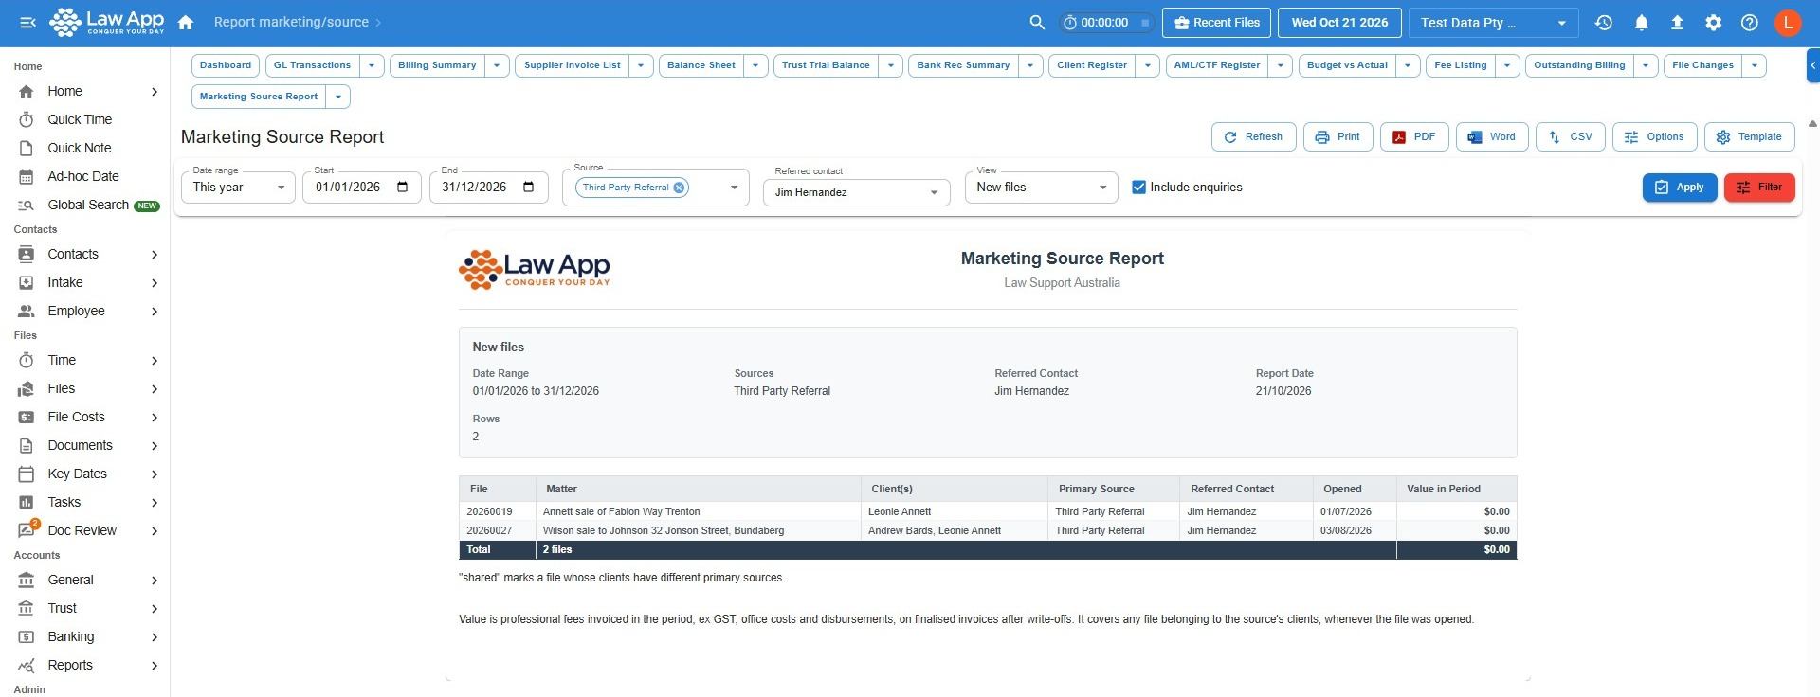1820x697 pixels.
Task: Switch to the Client Register tab
Action: point(1092,65)
